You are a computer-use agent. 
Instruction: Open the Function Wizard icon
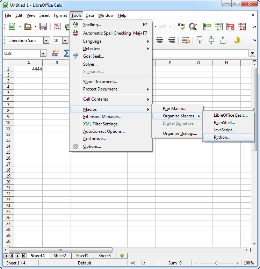tap(55, 53)
